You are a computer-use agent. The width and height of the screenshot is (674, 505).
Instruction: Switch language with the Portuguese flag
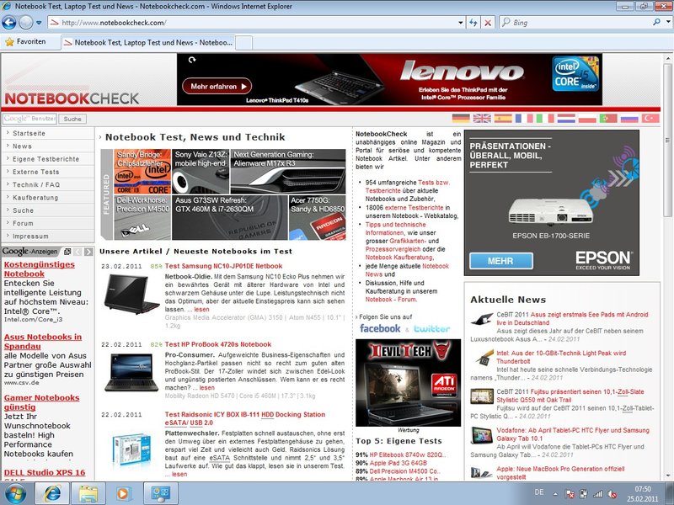point(608,118)
